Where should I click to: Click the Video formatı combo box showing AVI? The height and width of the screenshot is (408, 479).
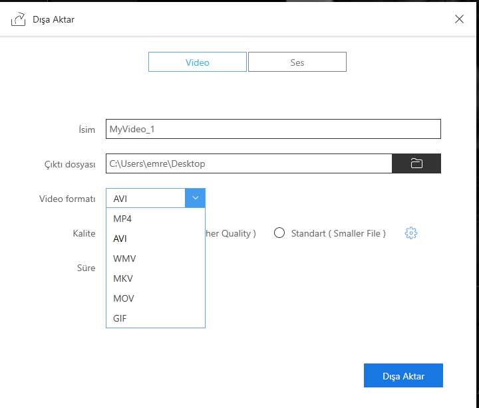pos(145,198)
